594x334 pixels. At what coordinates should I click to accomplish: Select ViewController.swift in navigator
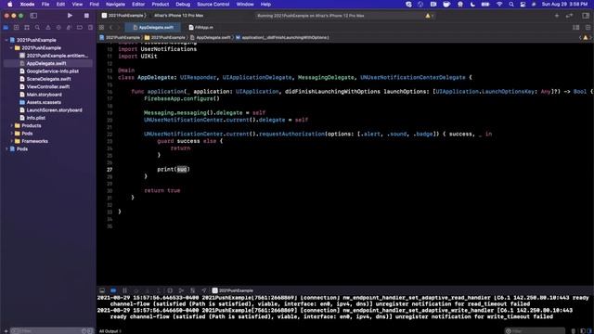coord(45,86)
